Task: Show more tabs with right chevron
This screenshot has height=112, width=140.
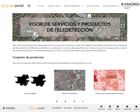Action: pos(119,6)
